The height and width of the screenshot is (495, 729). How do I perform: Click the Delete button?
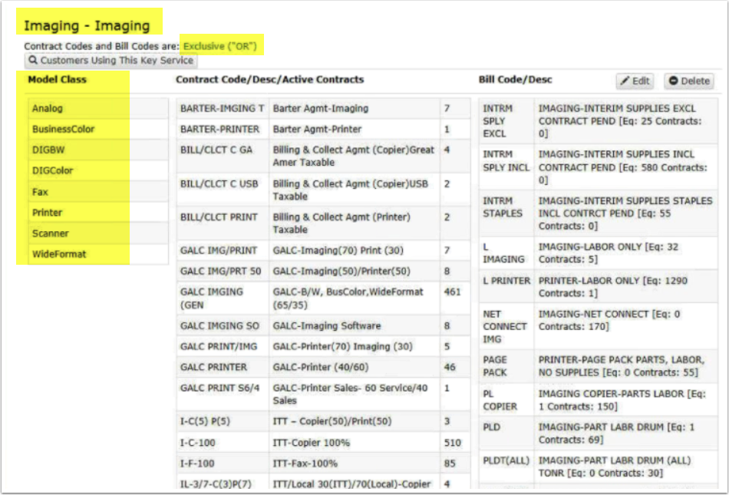[689, 81]
